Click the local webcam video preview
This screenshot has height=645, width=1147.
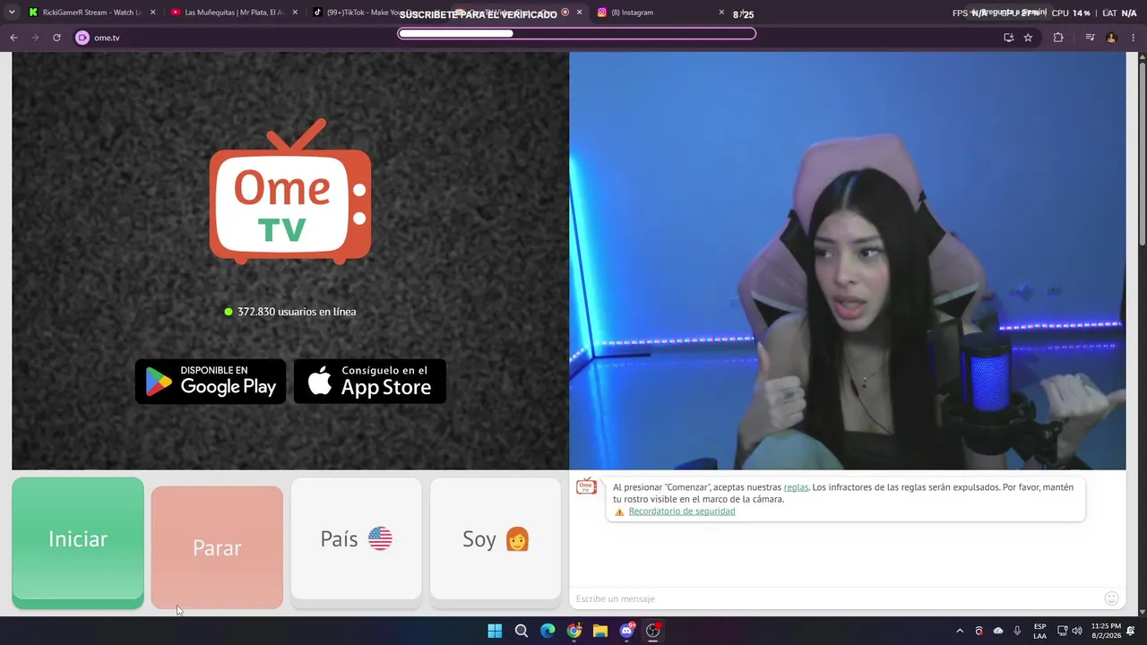[x=848, y=261]
